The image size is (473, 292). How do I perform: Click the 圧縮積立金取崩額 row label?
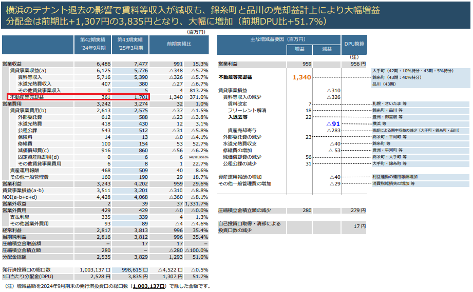click(x=22, y=243)
